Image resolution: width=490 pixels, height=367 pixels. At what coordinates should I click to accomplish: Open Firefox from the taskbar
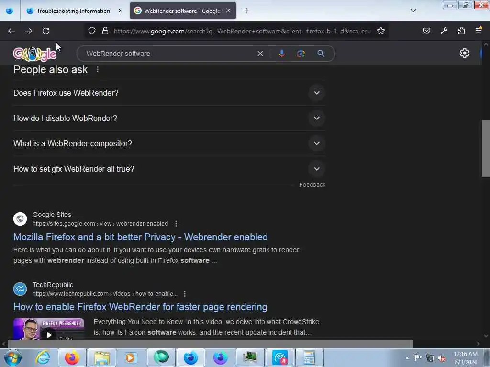point(72,357)
